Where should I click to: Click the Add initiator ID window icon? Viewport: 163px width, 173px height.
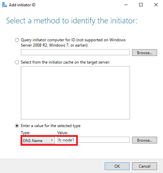click(x=5, y=5)
